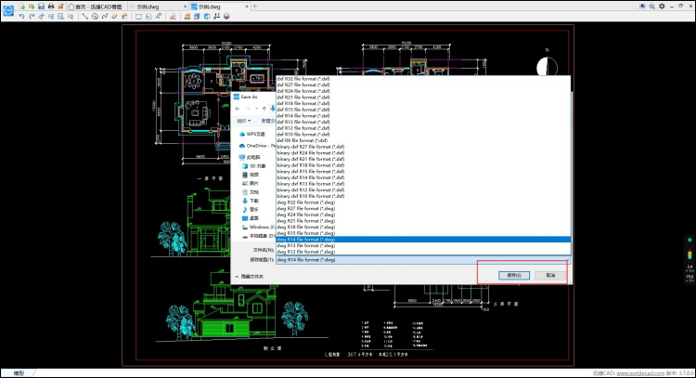Screen dimensions: 696x378
Task: Add a new tab with plus button
Action: (x=255, y=7)
